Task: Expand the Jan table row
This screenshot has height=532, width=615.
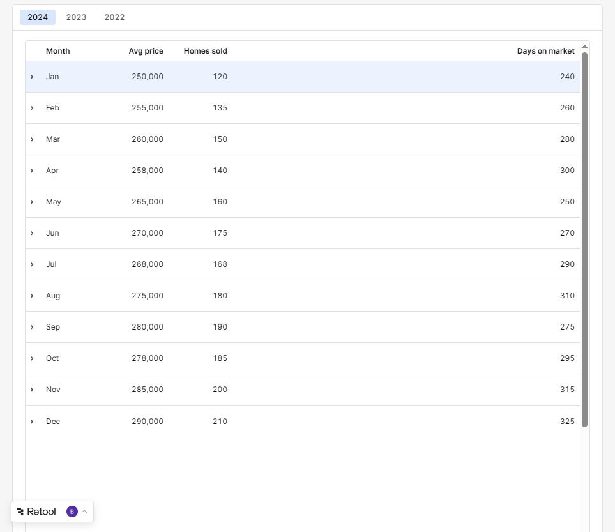Action: (x=32, y=76)
